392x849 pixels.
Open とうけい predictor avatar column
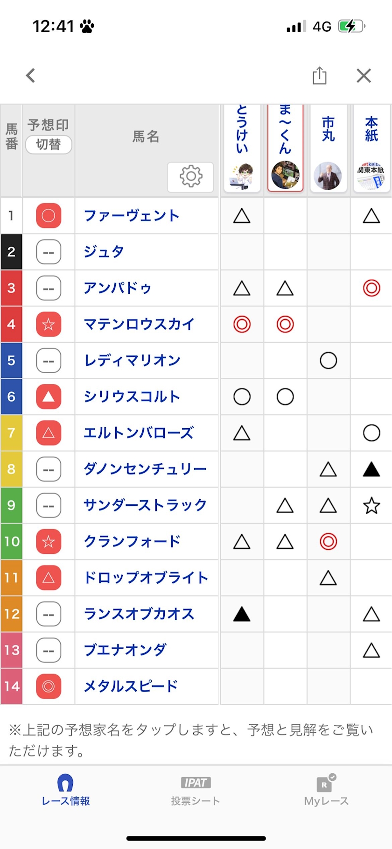tap(242, 149)
